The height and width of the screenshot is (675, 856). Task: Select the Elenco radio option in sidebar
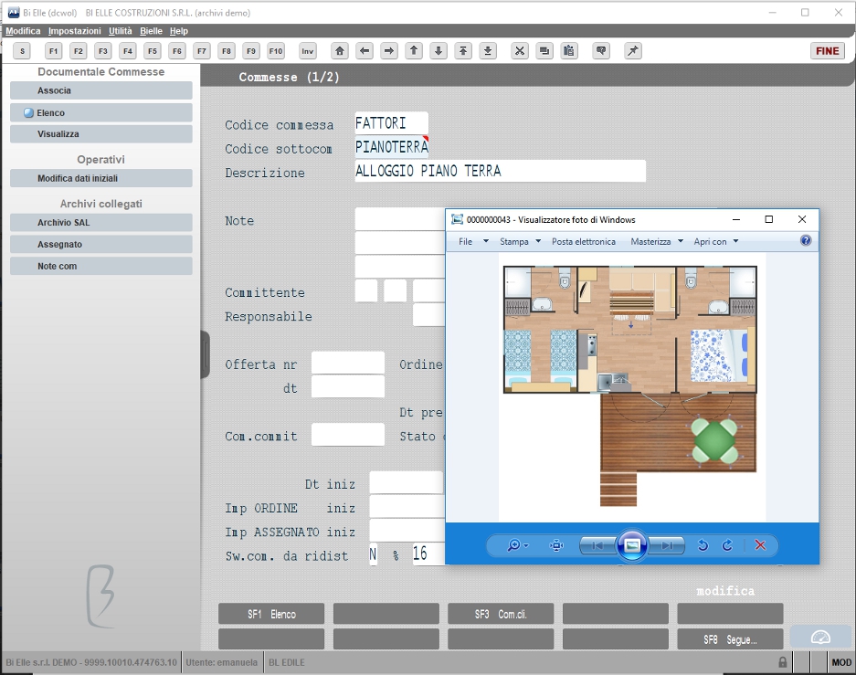click(x=29, y=113)
